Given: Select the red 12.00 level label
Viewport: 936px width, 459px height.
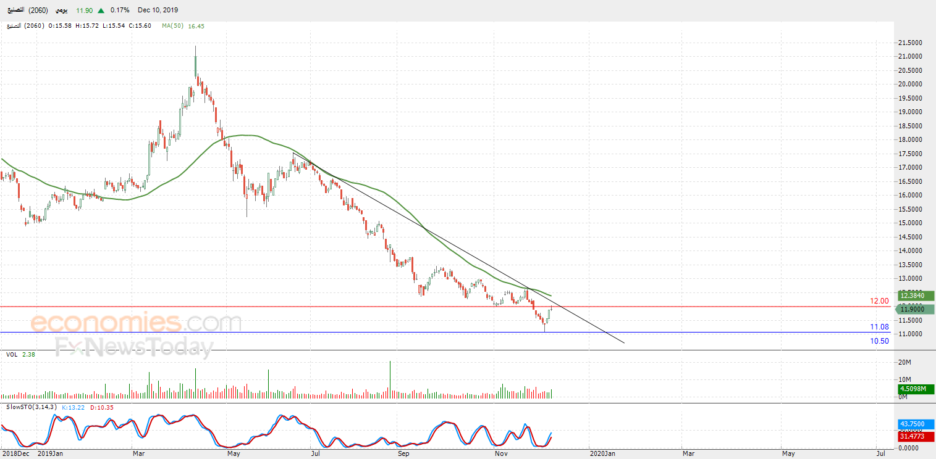Looking at the screenshot, I should [x=879, y=301].
